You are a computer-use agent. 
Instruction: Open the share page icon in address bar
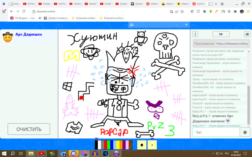(x=177, y=12)
